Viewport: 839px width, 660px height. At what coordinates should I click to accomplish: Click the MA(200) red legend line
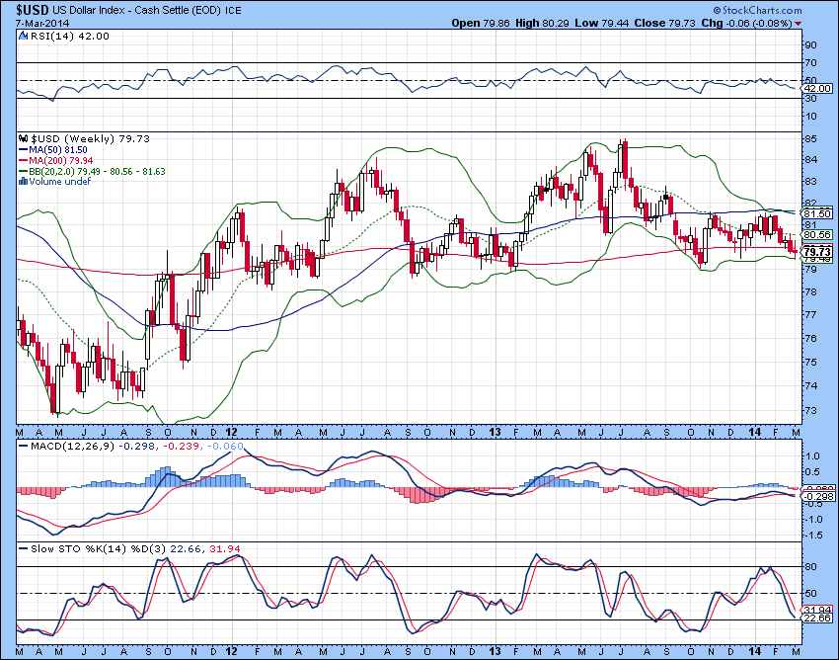(24, 161)
